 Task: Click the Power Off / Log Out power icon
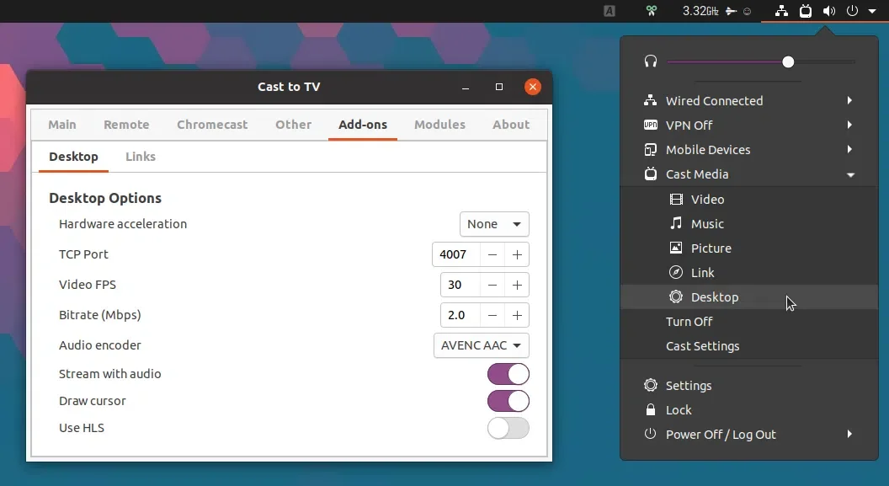[650, 434]
